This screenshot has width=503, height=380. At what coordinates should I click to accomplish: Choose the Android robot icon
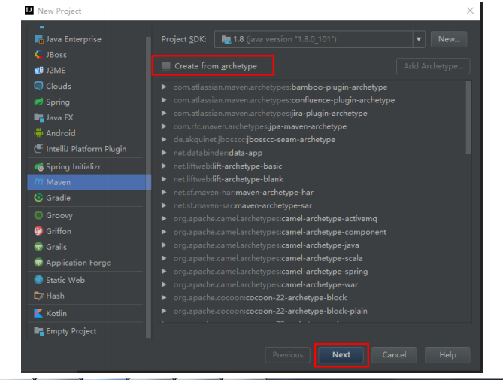click(x=38, y=133)
